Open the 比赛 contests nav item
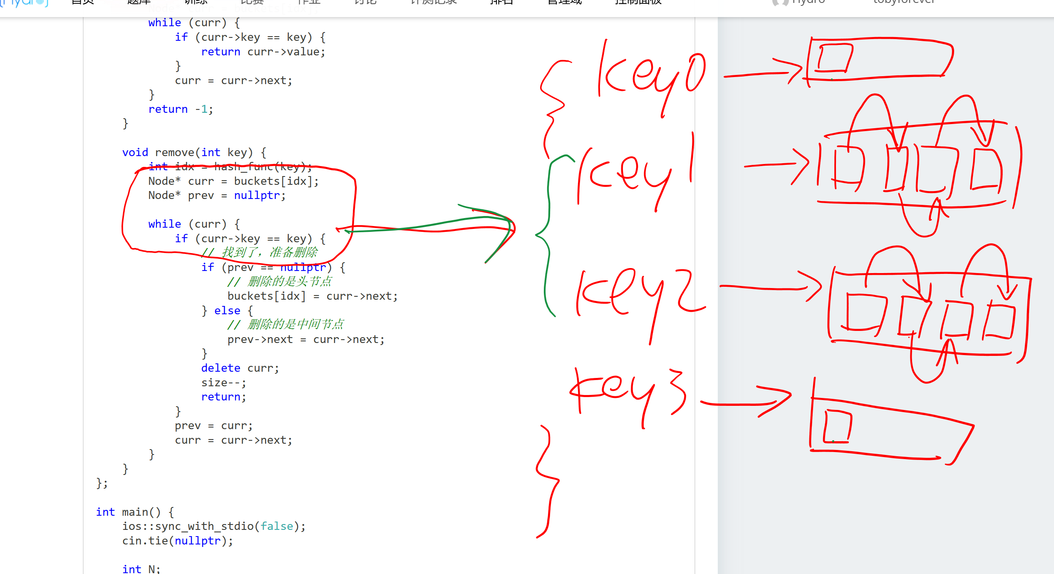Viewport: 1054px width, 574px height. (x=252, y=2)
